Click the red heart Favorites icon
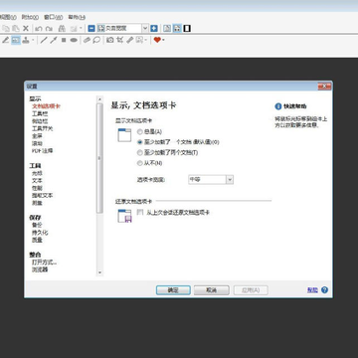 157,40
